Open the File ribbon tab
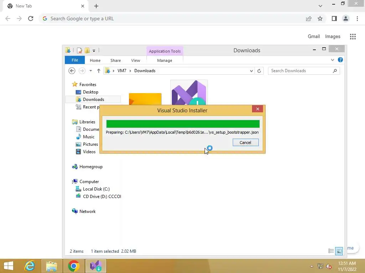The image size is (365, 273). [75, 60]
